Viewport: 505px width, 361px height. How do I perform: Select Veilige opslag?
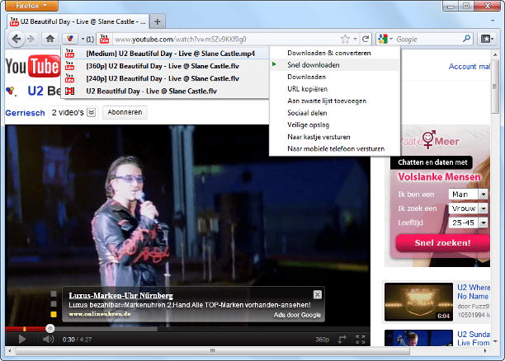335,124
